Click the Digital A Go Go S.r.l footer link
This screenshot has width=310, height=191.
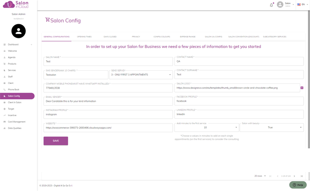tap(63, 186)
